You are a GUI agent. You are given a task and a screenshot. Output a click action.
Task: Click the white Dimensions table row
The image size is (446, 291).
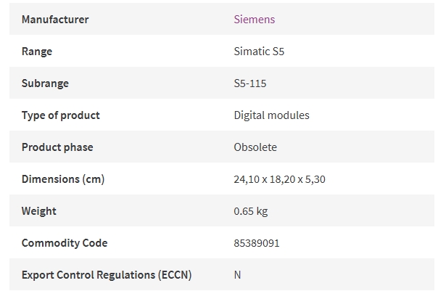(x=222, y=179)
